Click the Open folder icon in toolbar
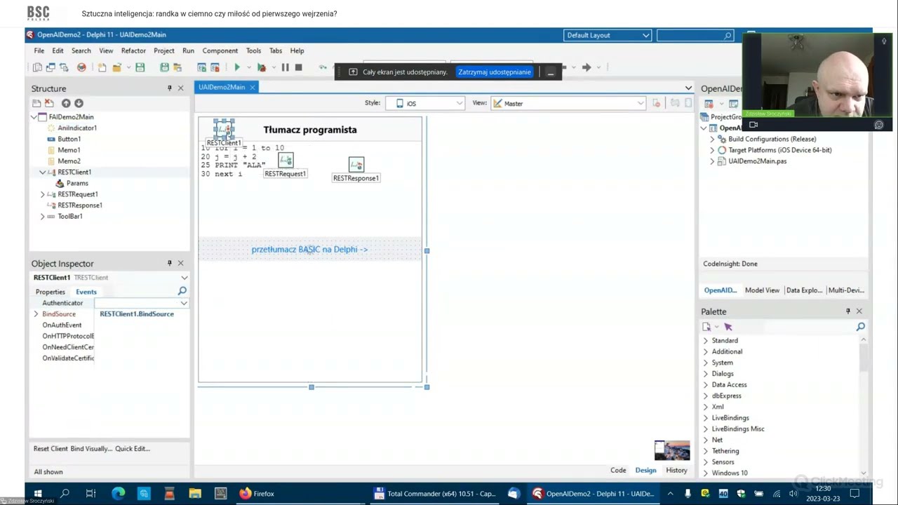The width and height of the screenshot is (898, 505). coord(117,67)
